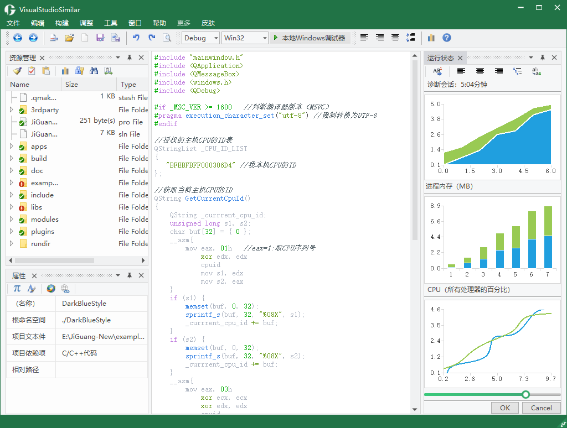Click the purple save disk icon
567x428 pixels.
[x=100, y=38]
